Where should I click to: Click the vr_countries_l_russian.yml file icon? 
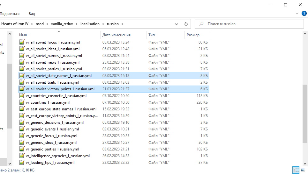22,102
